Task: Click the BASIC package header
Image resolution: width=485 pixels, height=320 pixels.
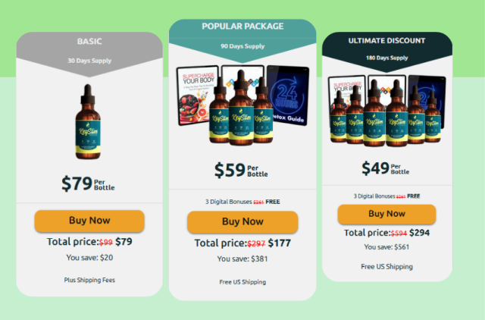Action: (89, 42)
